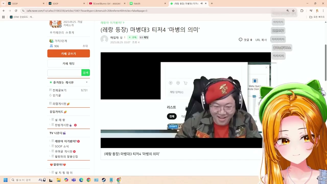Open 통계 statistics link
The height and width of the screenshot is (184, 327).
point(70,32)
